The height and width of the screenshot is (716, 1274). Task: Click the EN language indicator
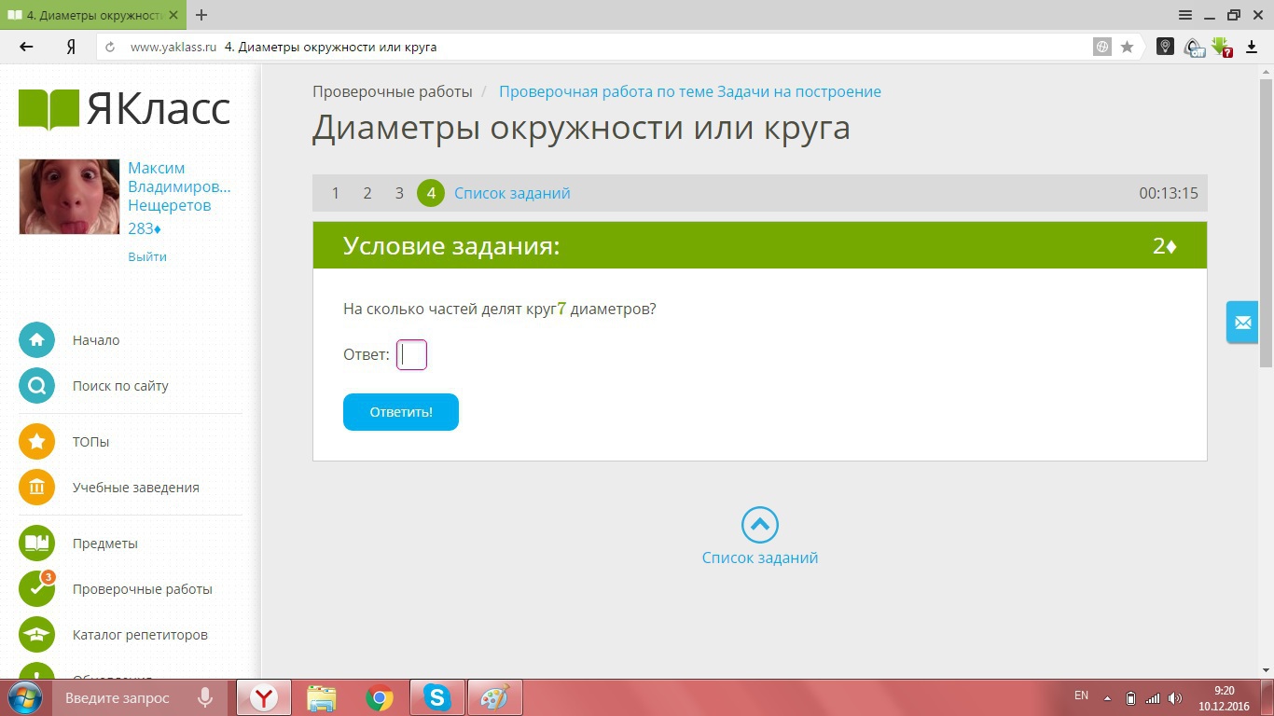click(1081, 695)
